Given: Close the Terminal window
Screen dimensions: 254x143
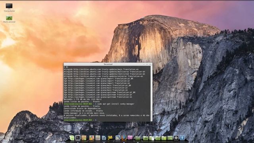Looking at the screenshot, I should [150, 64].
